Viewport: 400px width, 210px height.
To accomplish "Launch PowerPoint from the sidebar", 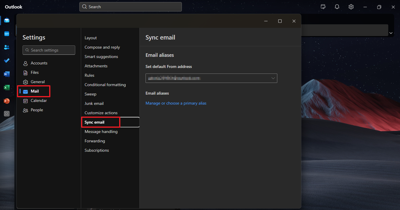I will point(6,101).
